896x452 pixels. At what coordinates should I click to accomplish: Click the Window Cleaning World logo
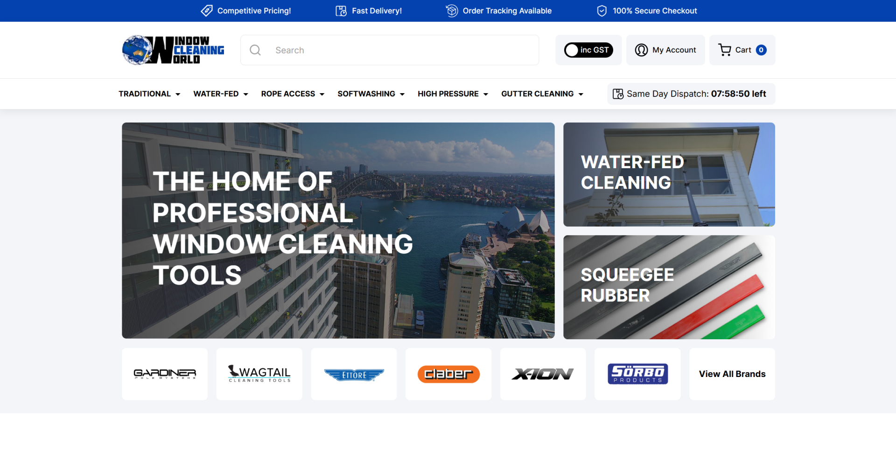coord(173,50)
